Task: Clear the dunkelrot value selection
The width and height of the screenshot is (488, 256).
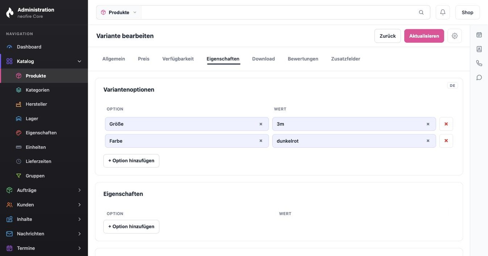Action: [428, 141]
